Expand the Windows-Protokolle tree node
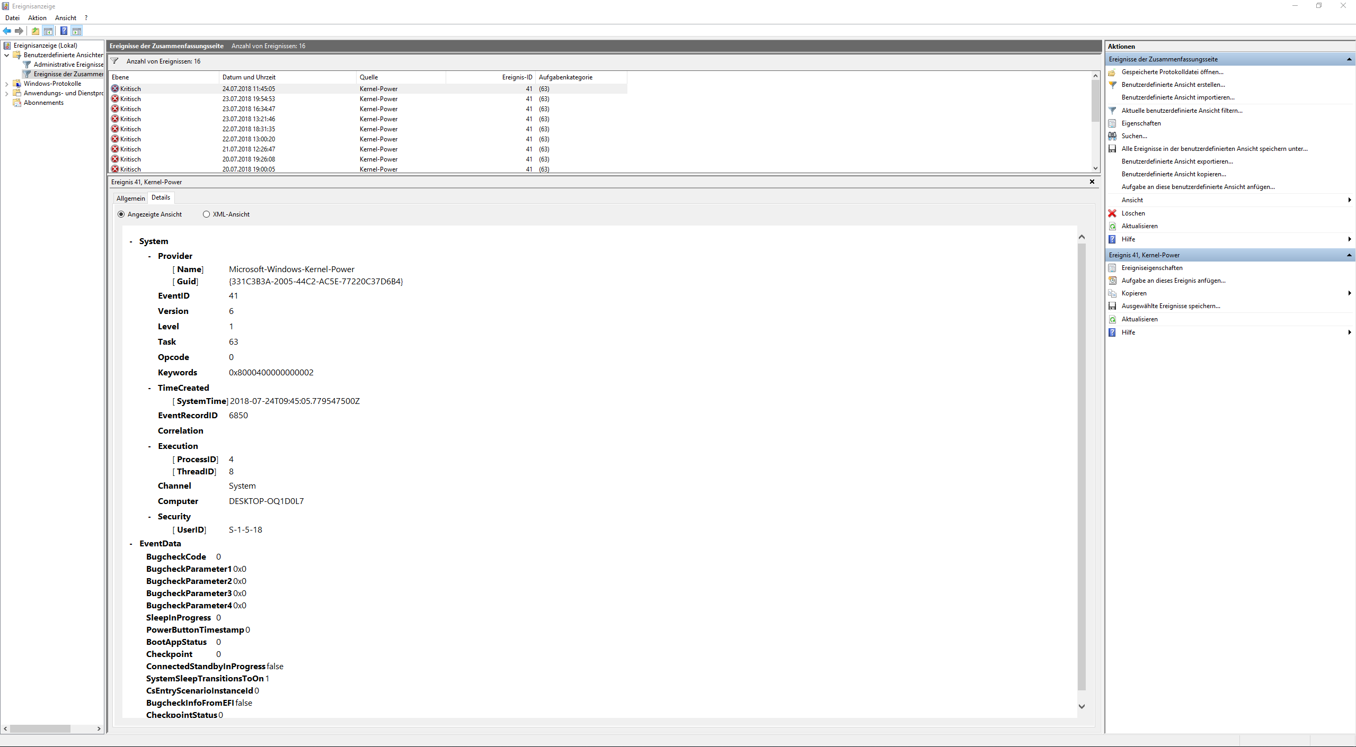 [6, 84]
